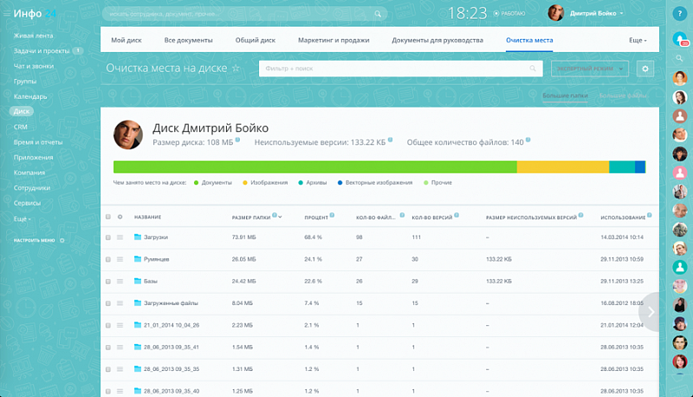The width and height of the screenshot is (693, 397).
Task: Click the hamburger menu icon near logo
Action: click(6, 13)
